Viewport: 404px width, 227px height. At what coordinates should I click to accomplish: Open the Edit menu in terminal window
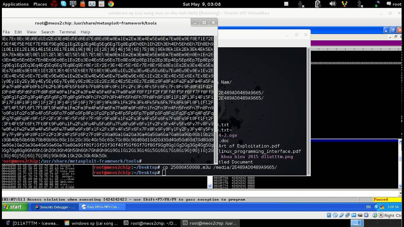point(18,32)
